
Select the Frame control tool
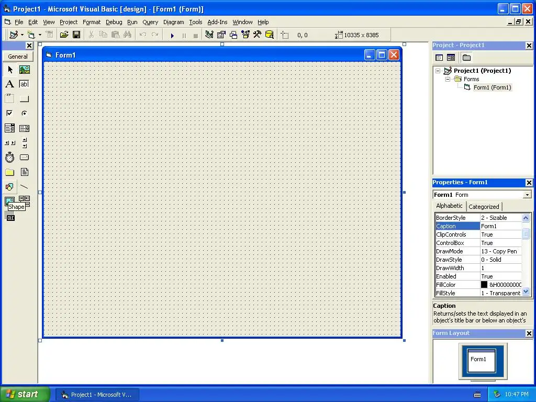click(x=10, y=98)
